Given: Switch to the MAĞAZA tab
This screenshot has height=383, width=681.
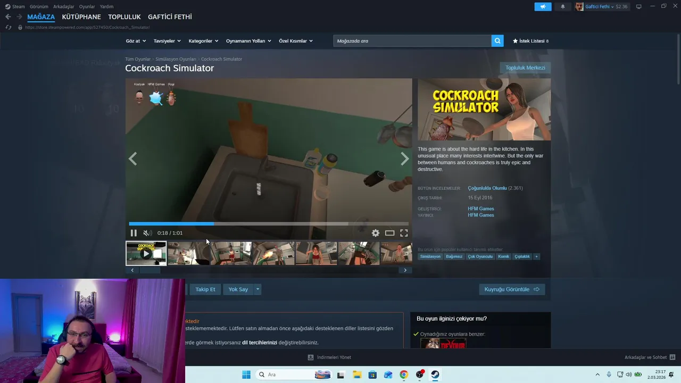Looking at the screenshot, I should 41,17.
